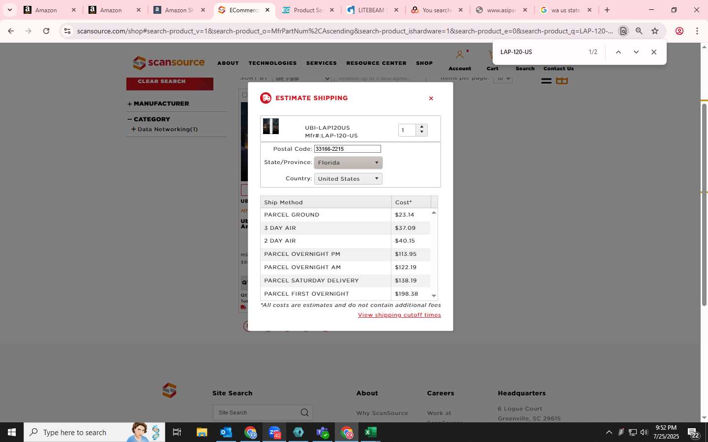Open the Country dropdown
Image resolution: width=708 pixels, height=442 pixels.
(x=348, y=179)
